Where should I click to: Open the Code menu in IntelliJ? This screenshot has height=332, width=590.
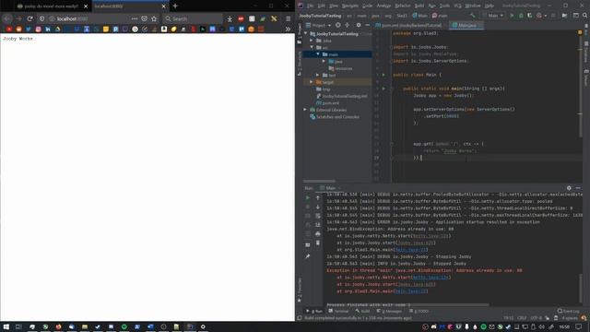pos(367,6)
